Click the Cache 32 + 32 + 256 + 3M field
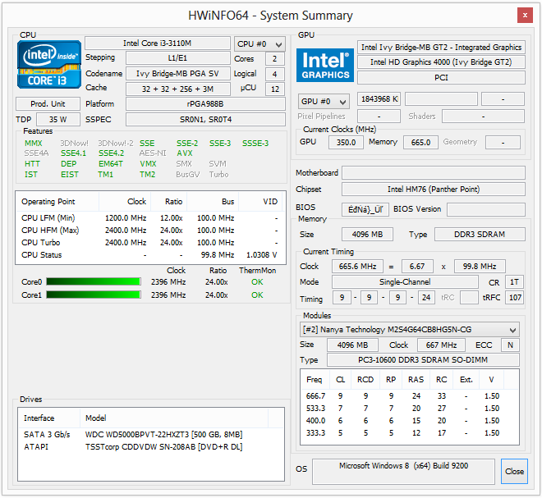This screenshot has height=498, width=542. [x=177, y=89]
